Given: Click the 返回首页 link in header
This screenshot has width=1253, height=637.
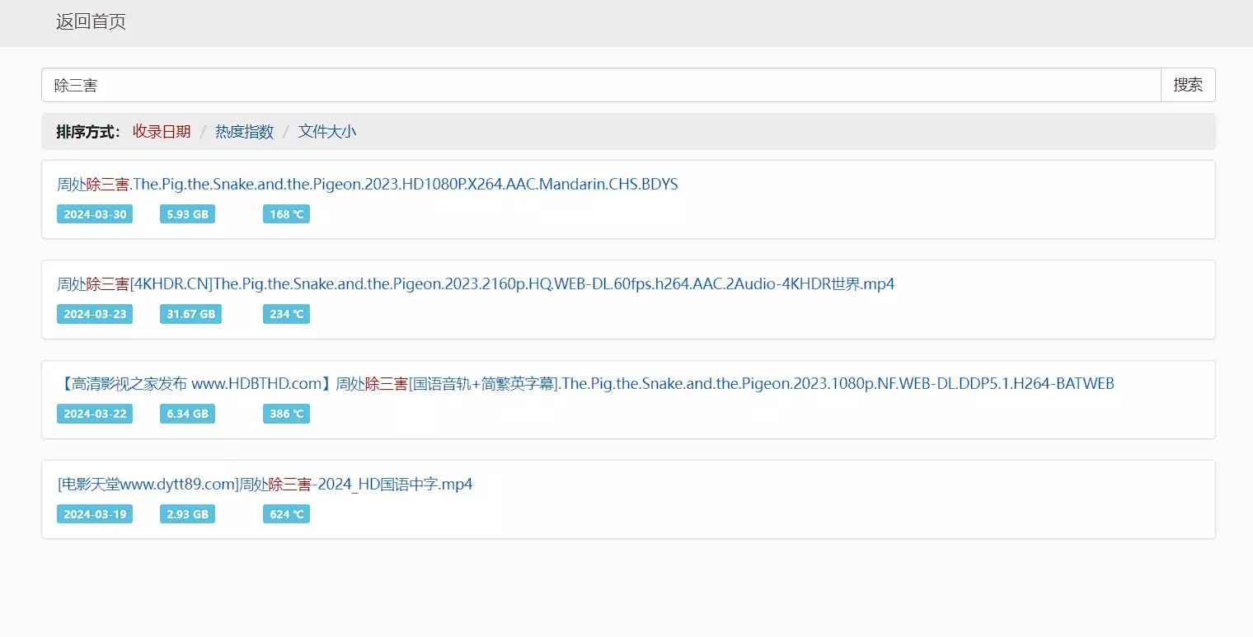Looking at the screenshot, I should (91, 22).
